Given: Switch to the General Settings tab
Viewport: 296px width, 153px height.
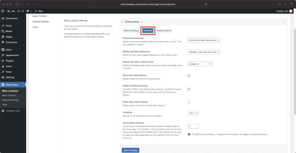Looking at the screenshot, I should click(x=131, y=31).
